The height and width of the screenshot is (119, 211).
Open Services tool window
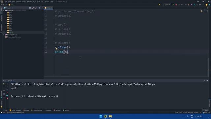(x=66, y=110)
